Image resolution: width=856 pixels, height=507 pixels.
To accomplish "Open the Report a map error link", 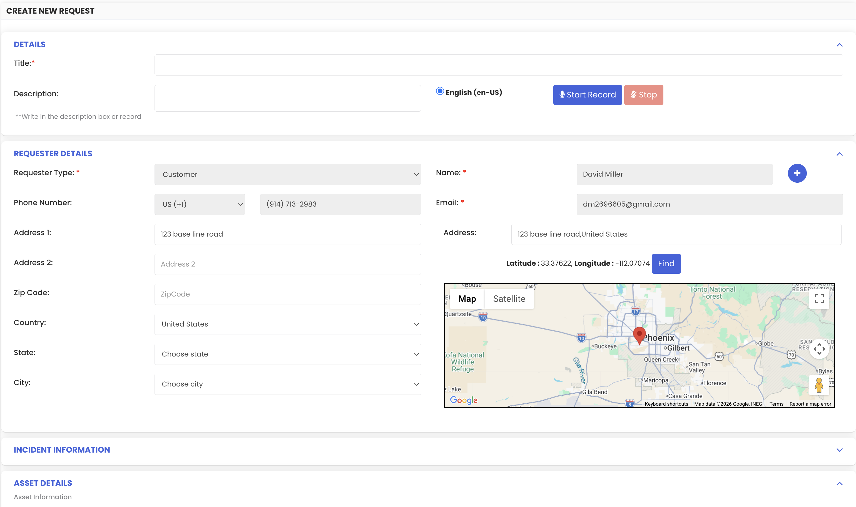I will 810,404.
